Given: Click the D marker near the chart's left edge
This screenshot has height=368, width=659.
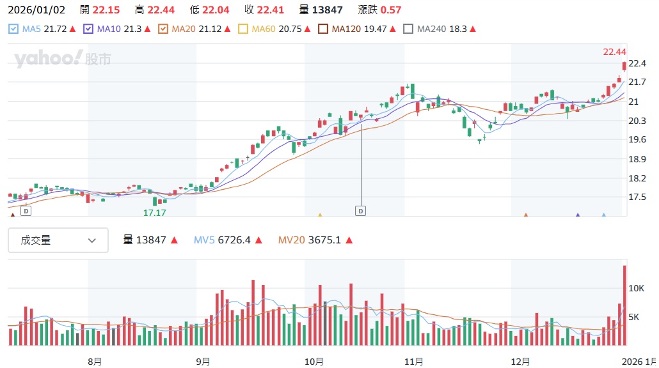Looking at the screenshot, I should [26, 210].
